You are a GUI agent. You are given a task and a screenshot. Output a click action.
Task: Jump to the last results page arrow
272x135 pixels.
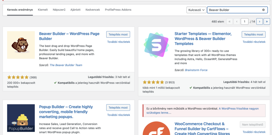coord(267,21)
